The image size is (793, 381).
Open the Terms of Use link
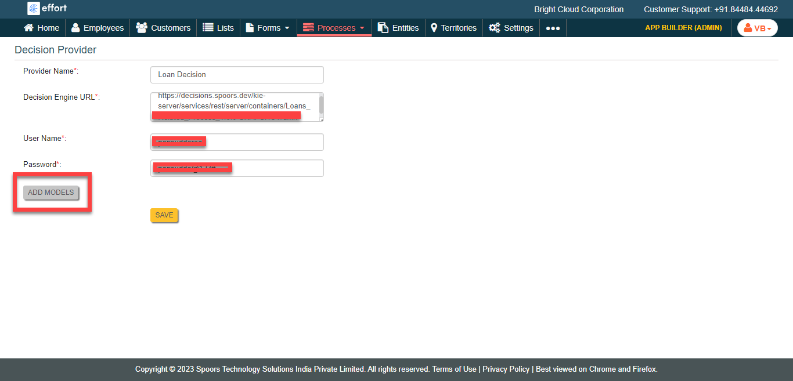tap(454, 369)
